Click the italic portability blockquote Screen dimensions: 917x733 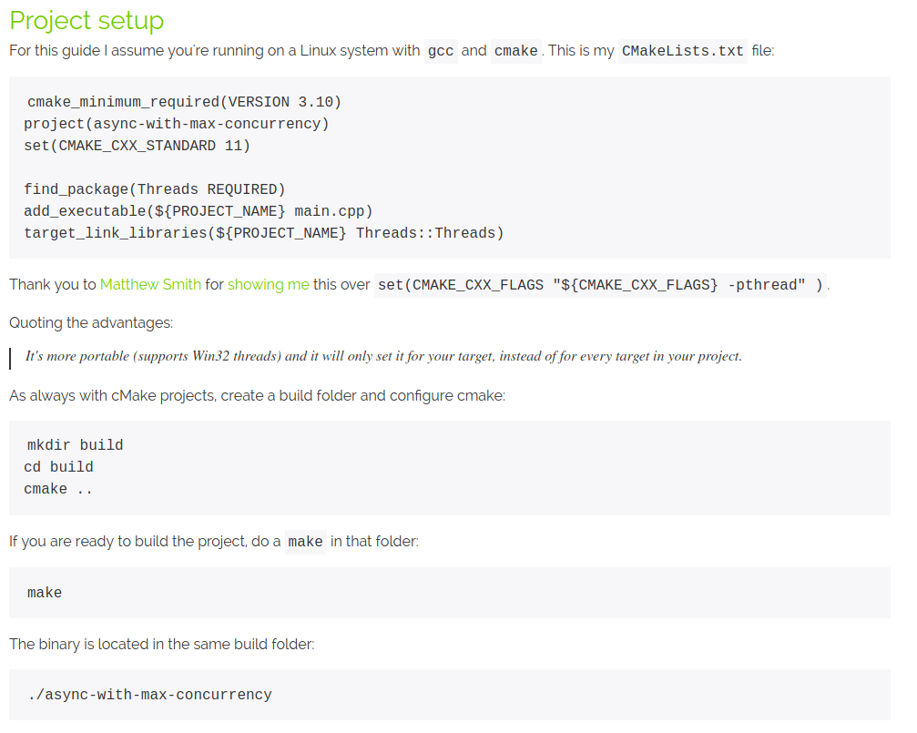[383, 356]
